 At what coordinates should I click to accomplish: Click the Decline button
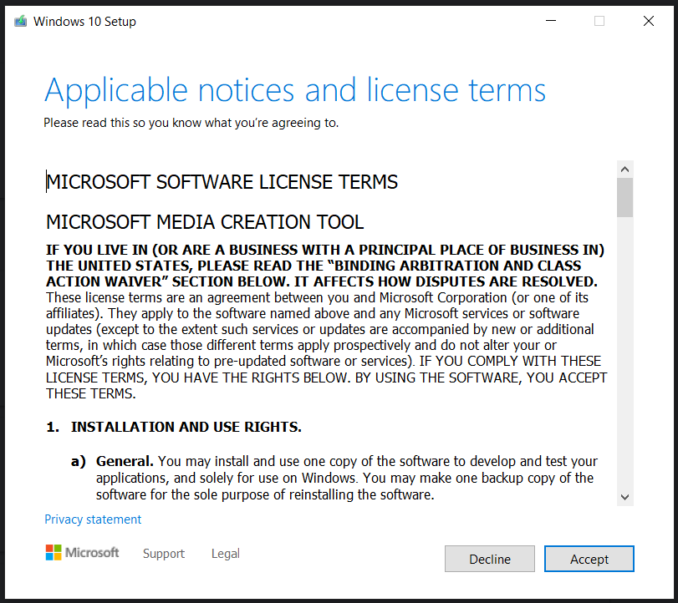489,559
